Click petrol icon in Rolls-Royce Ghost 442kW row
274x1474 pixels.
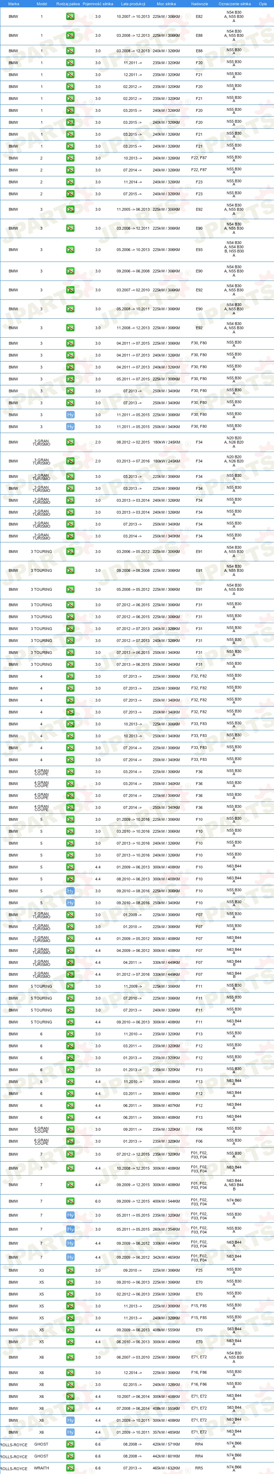point(70,1457)
